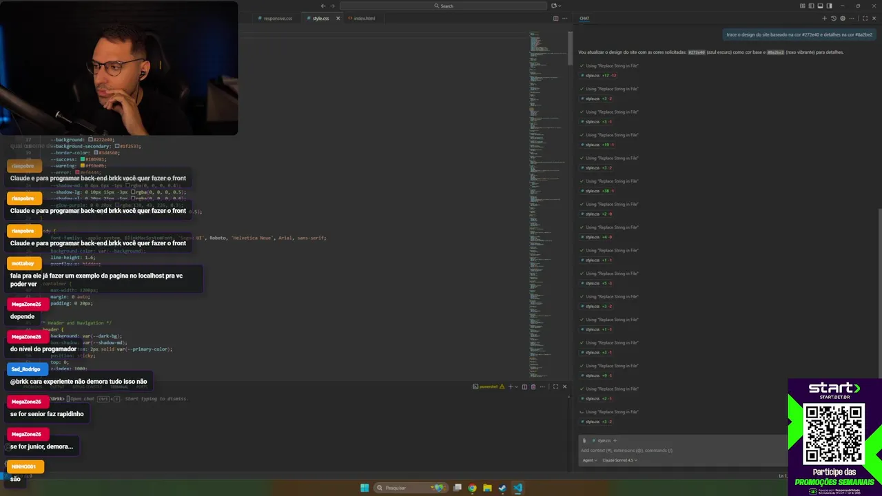
Task: Kill the terminal with trash icon
Action: click(x=533, y=386)
